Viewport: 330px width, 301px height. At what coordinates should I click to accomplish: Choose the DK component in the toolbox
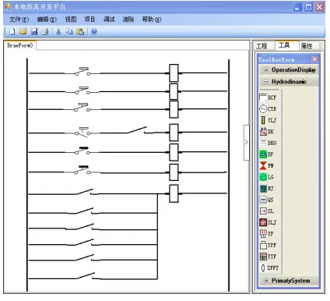coord(267,132)
